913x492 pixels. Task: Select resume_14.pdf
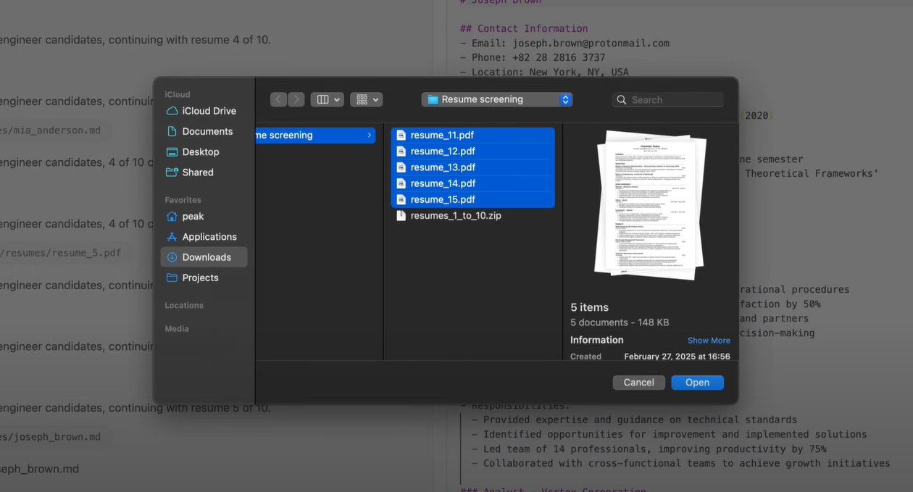pyautogui.click(x=472, y=183)
